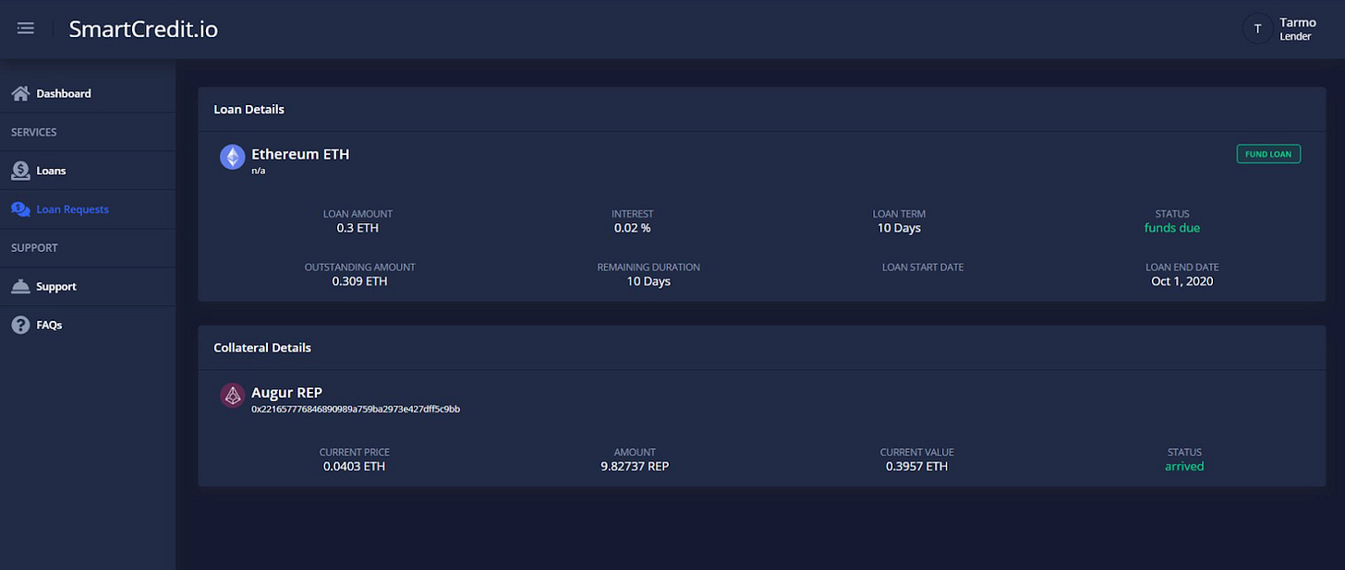Click the FAQs question mark icon
This screenshot has height=570, width=1345.
pos(20,325)
